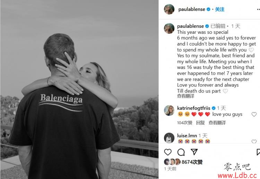Click the black-and-white couple photo
This screenshot has height=179, width=260.
(x=79, y=89)
